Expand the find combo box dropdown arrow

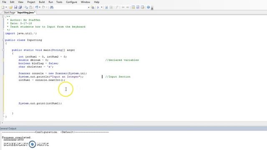tap(88, 7)
